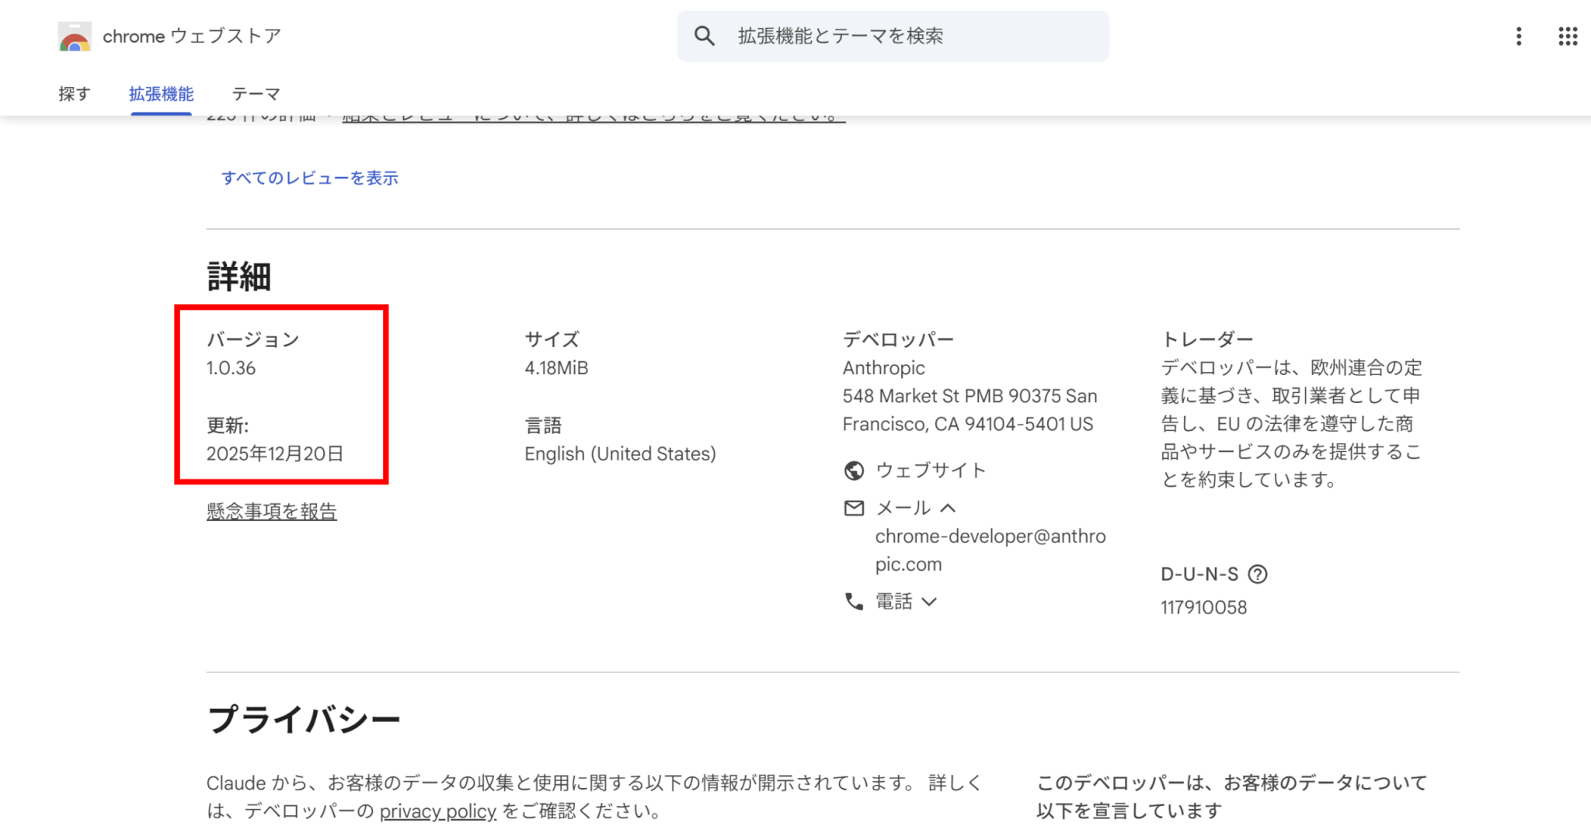The image size is (1591, 837).
Task: Open the Google apps grid launcher
Action: click(1567, 36)
